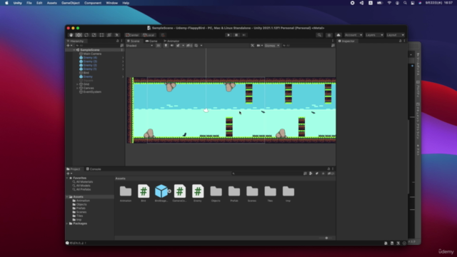The image size is (457, 257).
Task: Expand Packages in Project tree
Action: [67, 223]
